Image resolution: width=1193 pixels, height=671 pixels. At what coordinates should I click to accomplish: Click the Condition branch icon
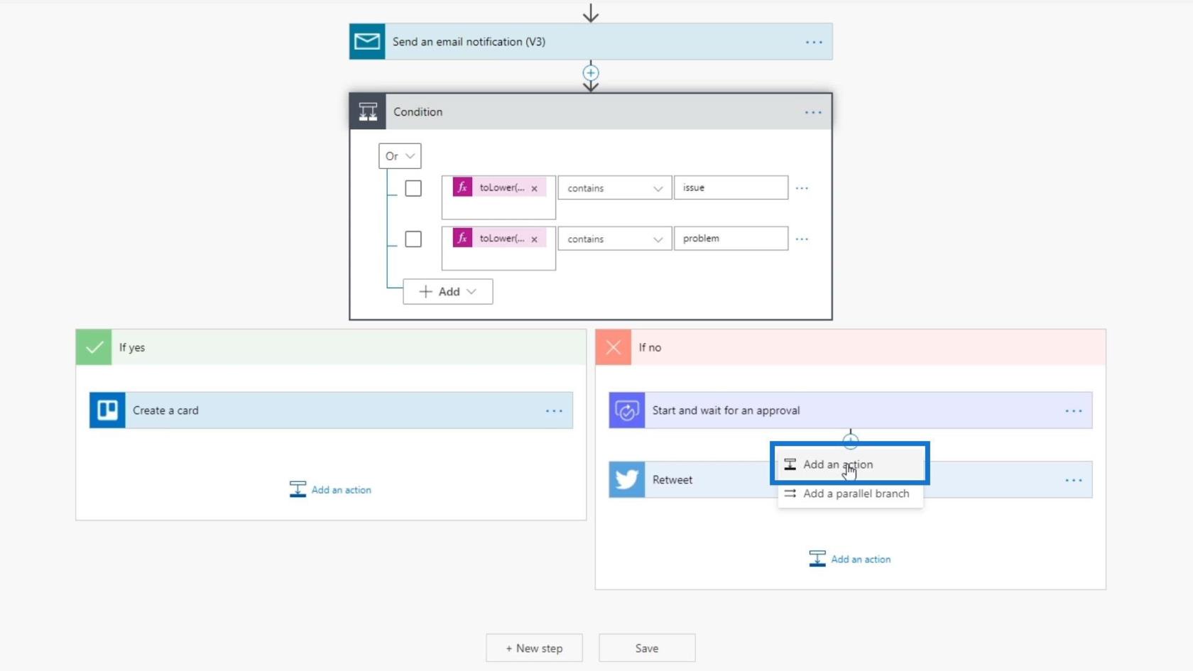tap(368, 111)
